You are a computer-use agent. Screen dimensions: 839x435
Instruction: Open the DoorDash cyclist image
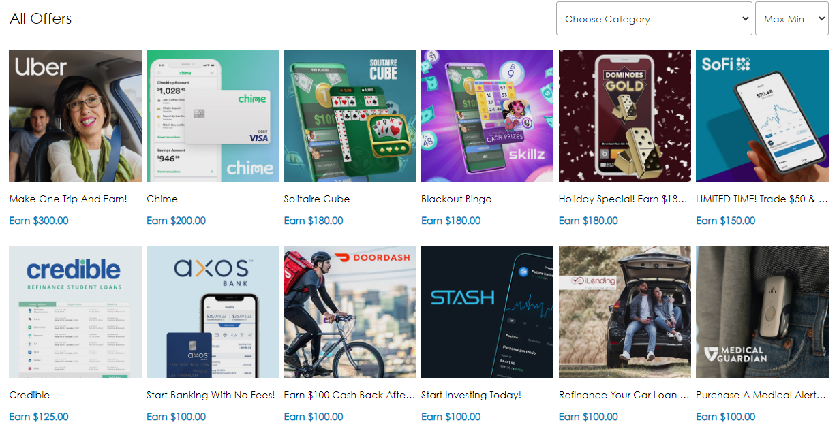(x=350, y=312)
